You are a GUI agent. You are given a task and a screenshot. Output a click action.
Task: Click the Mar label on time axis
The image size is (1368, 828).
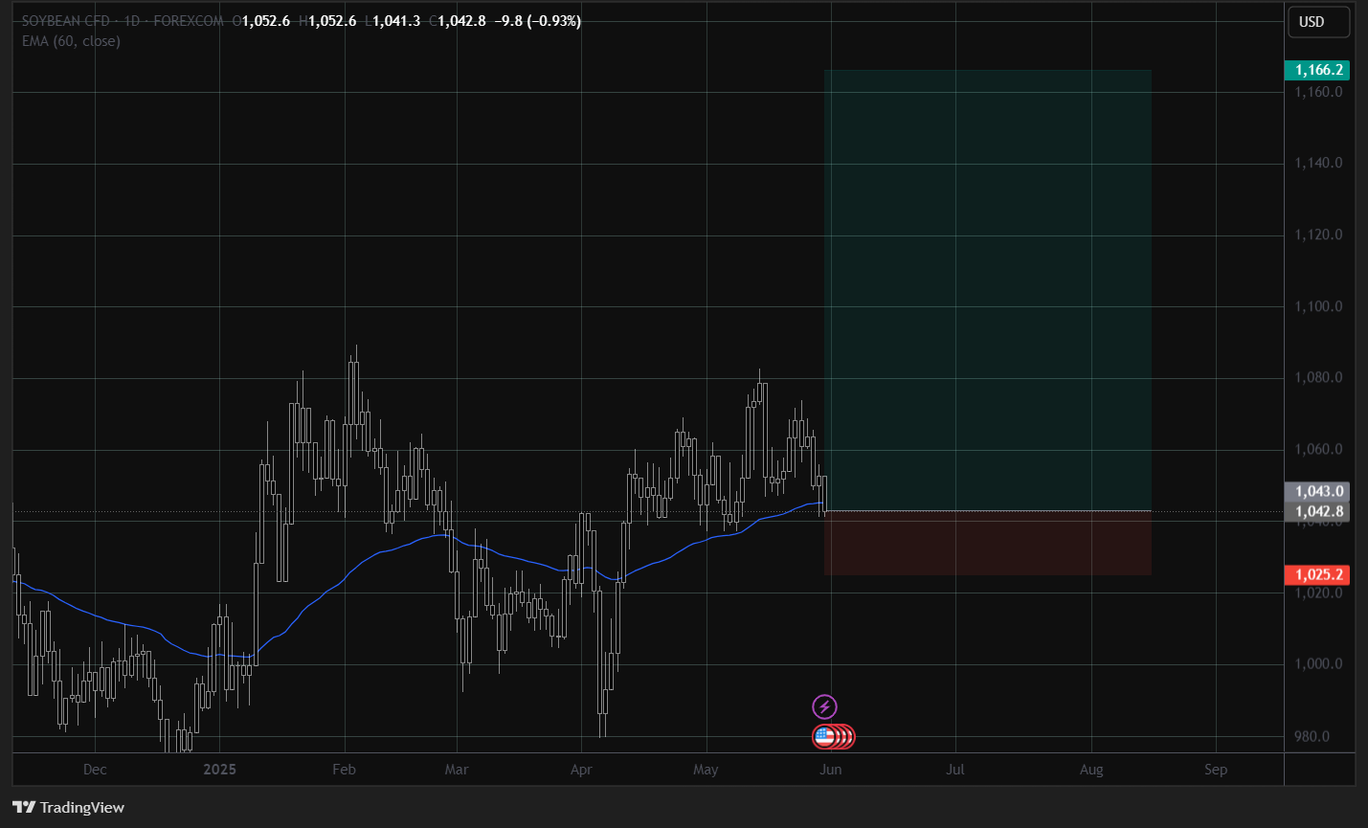(x=457, y=770)
